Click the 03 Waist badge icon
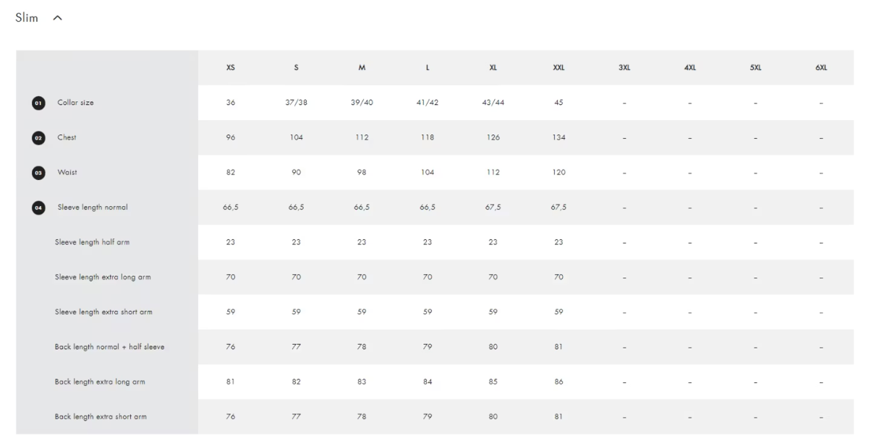The height and width of the screenshot is (438, 871). [38, 173]
